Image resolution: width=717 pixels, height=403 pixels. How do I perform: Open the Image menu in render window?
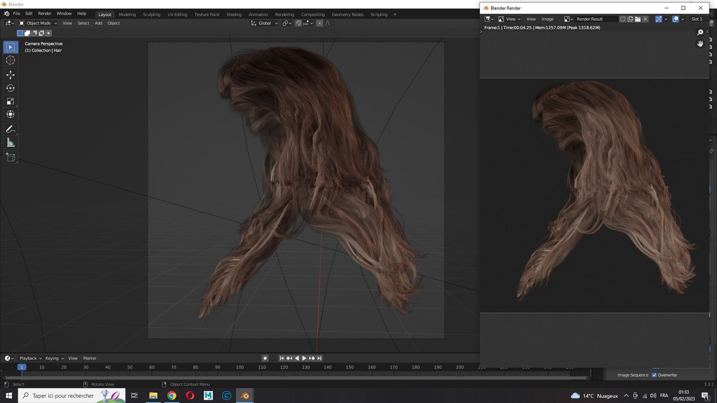click(548, 19)
